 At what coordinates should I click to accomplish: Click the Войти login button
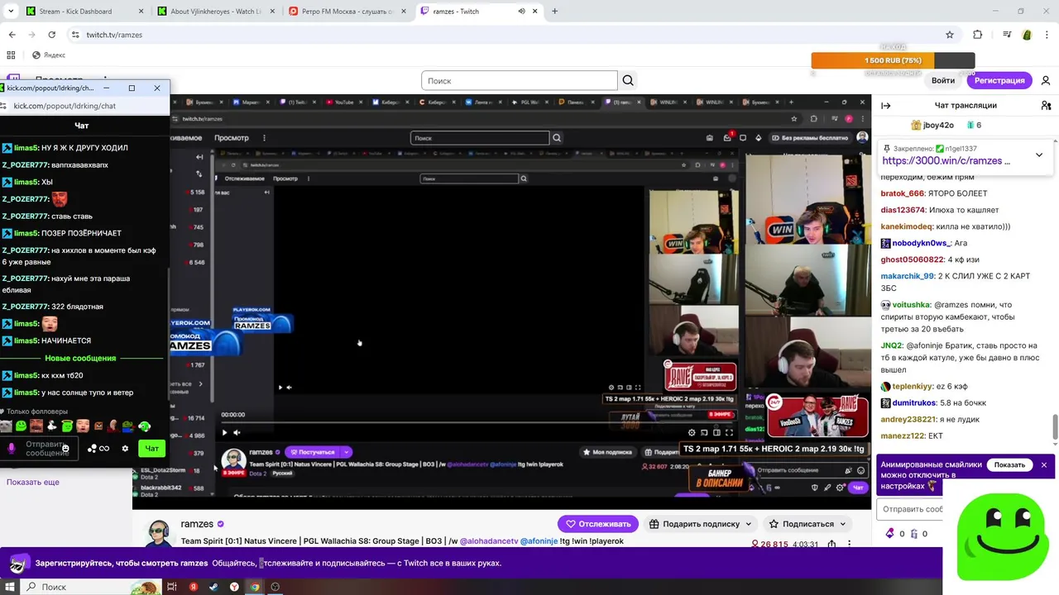(x=943, y=80)
